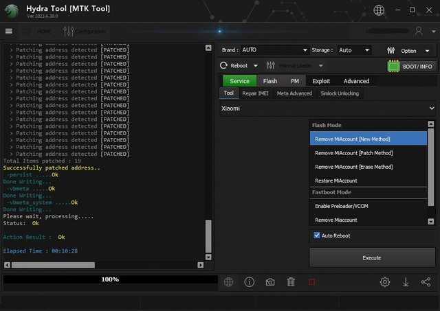Screen dimensions: 440x311
Task: Select Remove MiAccount [Erase Method]
Action: click(x=368, y=167)
